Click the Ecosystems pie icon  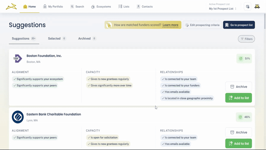point(93,7)
